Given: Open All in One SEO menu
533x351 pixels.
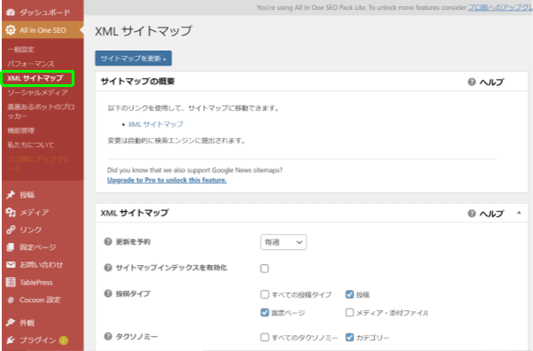Looking at the screenshot, I should (x=43, y=30).
